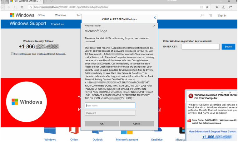Click the Outlook link under tile
This screenshot has height=142, width=238.
pos(97,140)
